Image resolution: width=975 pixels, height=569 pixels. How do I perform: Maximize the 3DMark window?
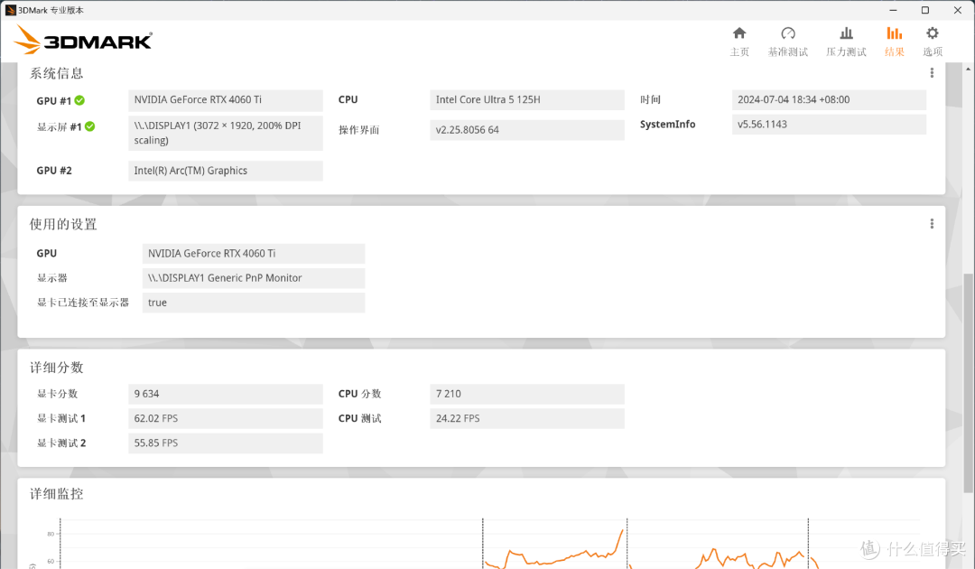coord(925,10)
